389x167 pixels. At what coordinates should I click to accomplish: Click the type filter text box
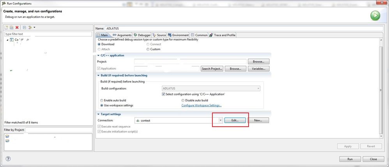coord(48,34)
